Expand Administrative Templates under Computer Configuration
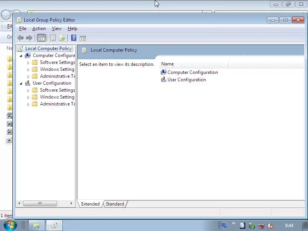The width and height of the screenshot is (308, 231). pos(28,77)
